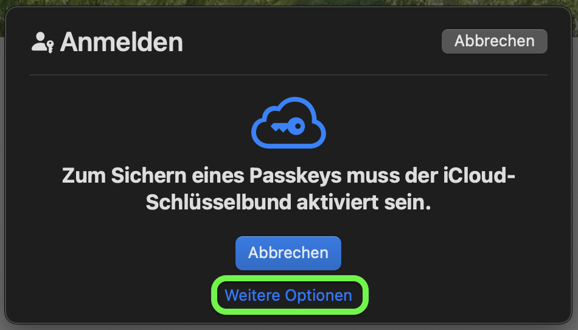Click the word 'iCloud-' in the message

coord(479,175)
